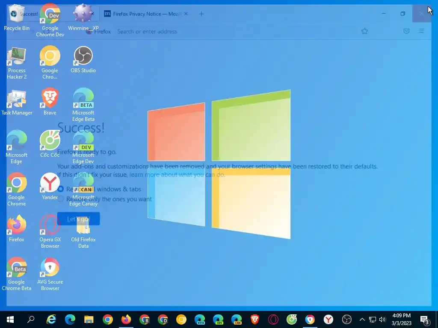
Task: Save page to Pocket in Firefox
Action: click(406, 31)
